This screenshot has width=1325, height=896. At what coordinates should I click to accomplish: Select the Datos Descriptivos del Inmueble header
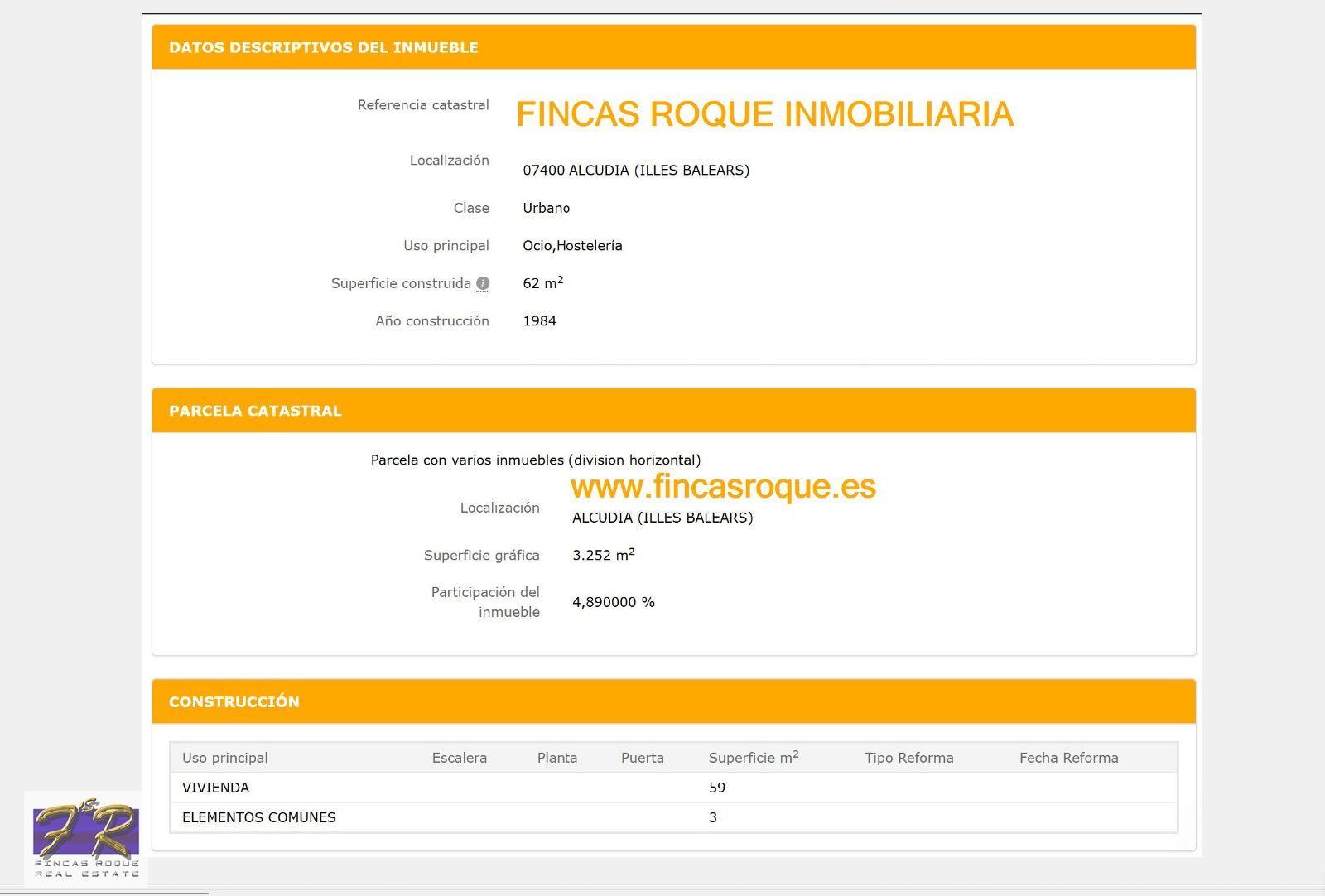(324, 47)
